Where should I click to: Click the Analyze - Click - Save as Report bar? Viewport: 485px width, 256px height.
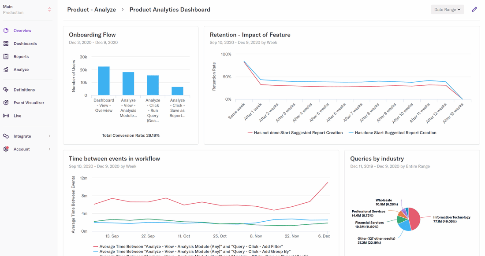pyautogui.click(x=177, y=91)
